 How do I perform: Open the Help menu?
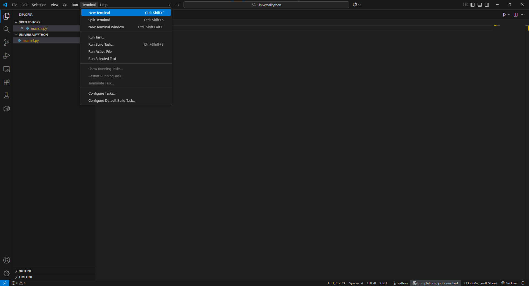[x=104, y=5]
